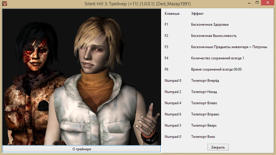Click 'Телепорт Влево' text
The image size is (276, 155).
(204, 103)
